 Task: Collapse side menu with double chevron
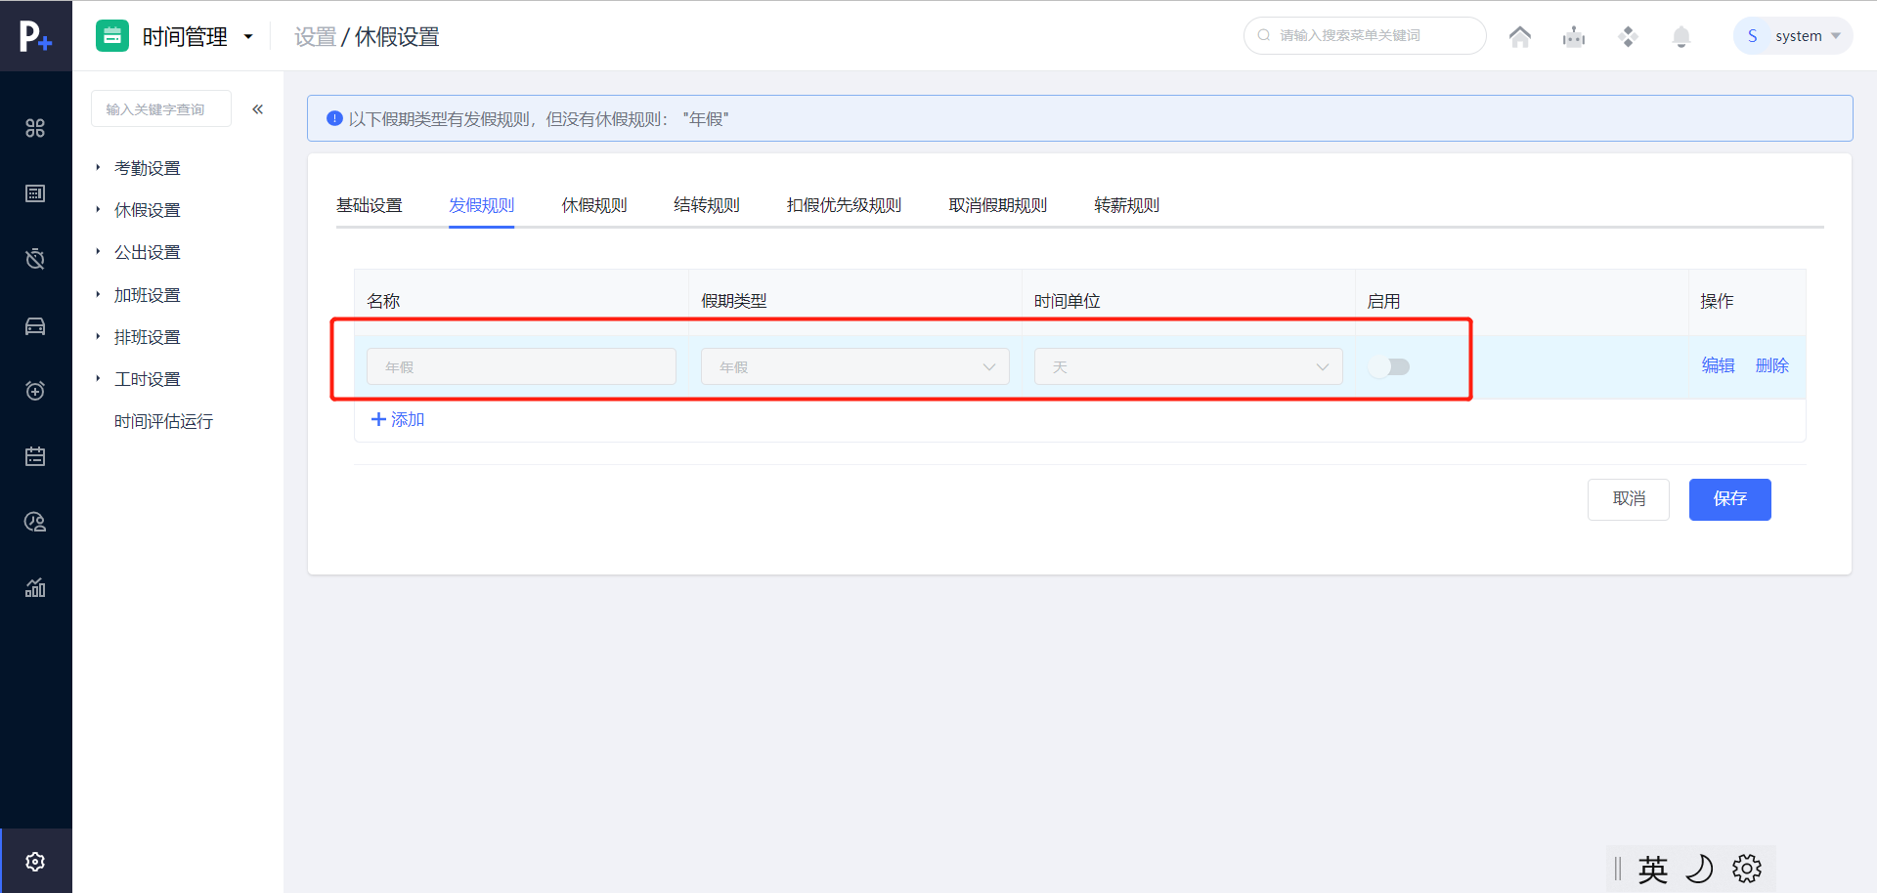258,109
